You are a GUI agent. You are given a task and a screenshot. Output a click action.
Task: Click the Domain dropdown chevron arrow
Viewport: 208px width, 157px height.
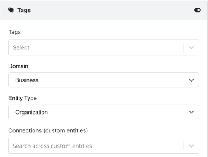(191, 80)
